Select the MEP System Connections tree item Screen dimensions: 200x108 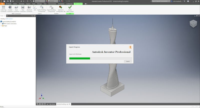pos(10,24)
